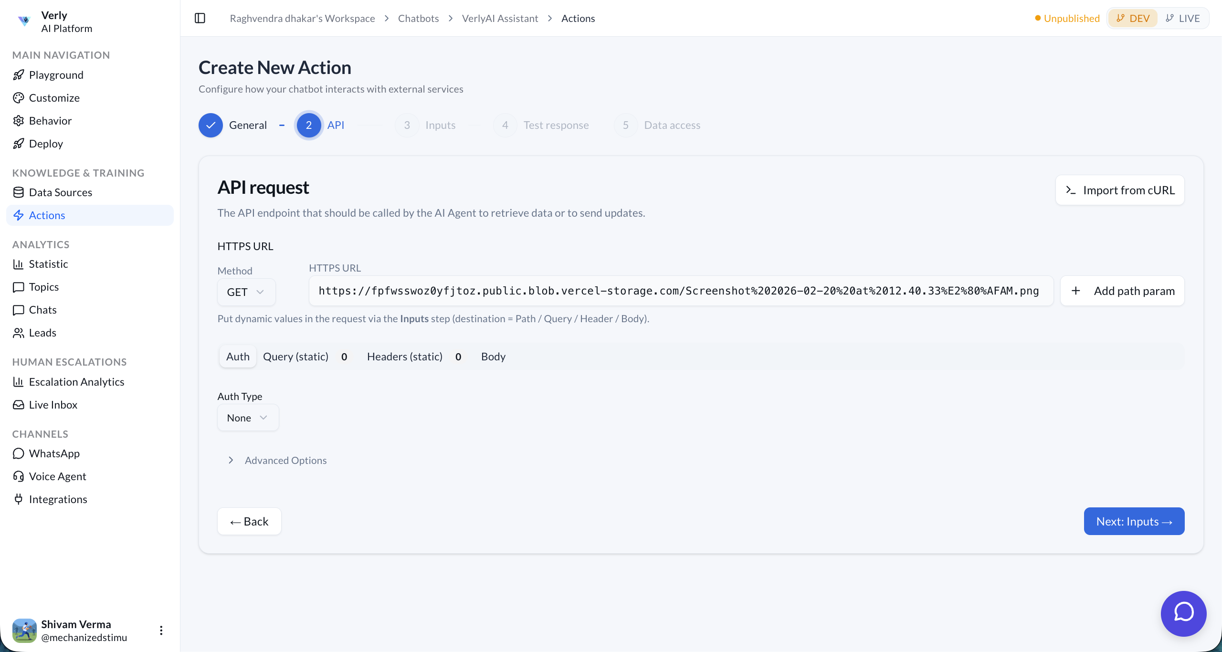Open the Method dropdown showing GET
1222x652 pixels.
coord(245,291)
